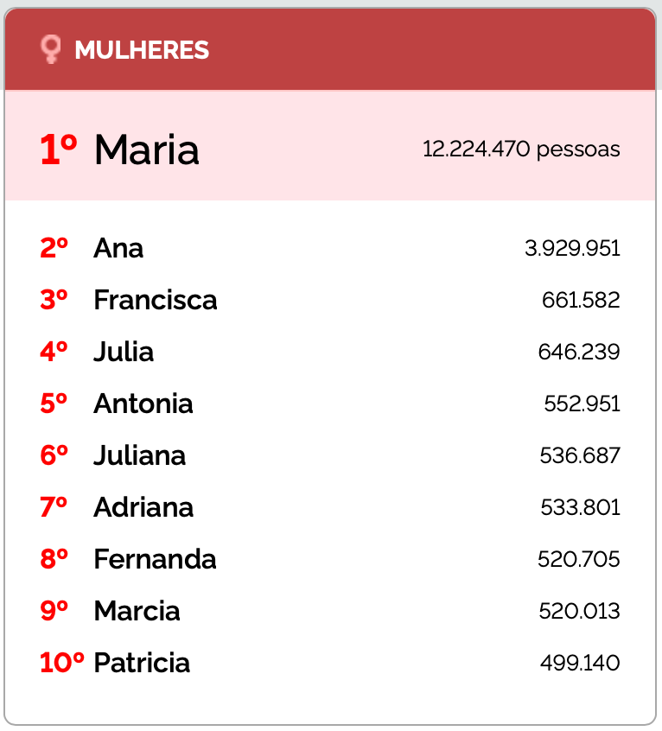This screenshot has height=731, width=662.
Task: Pick Marcia from the names list
Action: point(137,612)
